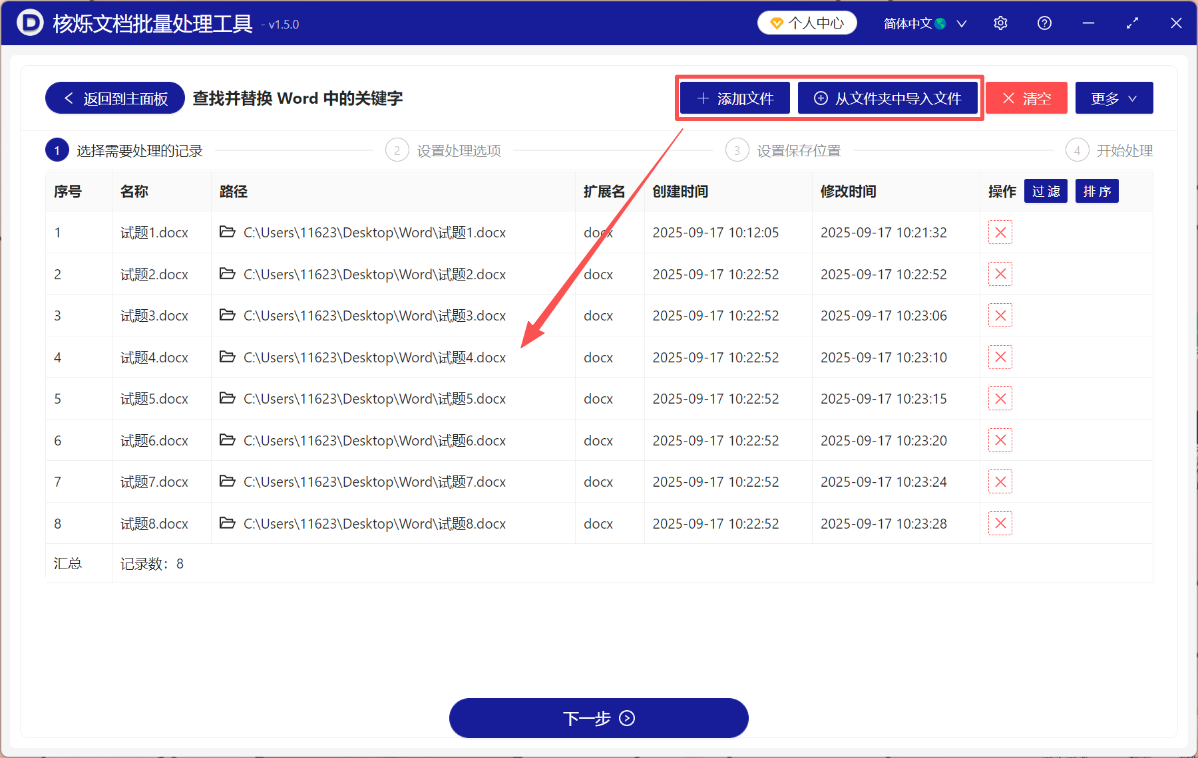The width and height of the screenshot is (1198, 758).
Task: Click the crown icon inside 个人中心
Action: click(776, 23)
